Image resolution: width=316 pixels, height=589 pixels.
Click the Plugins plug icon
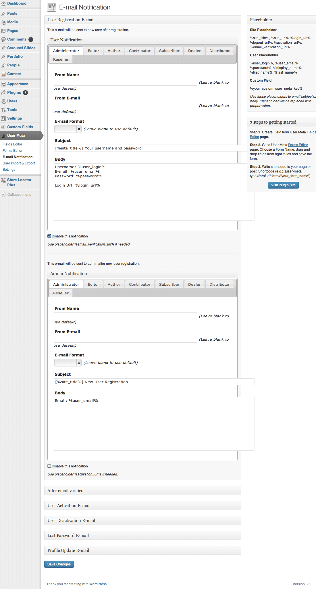tap(3, 93)
